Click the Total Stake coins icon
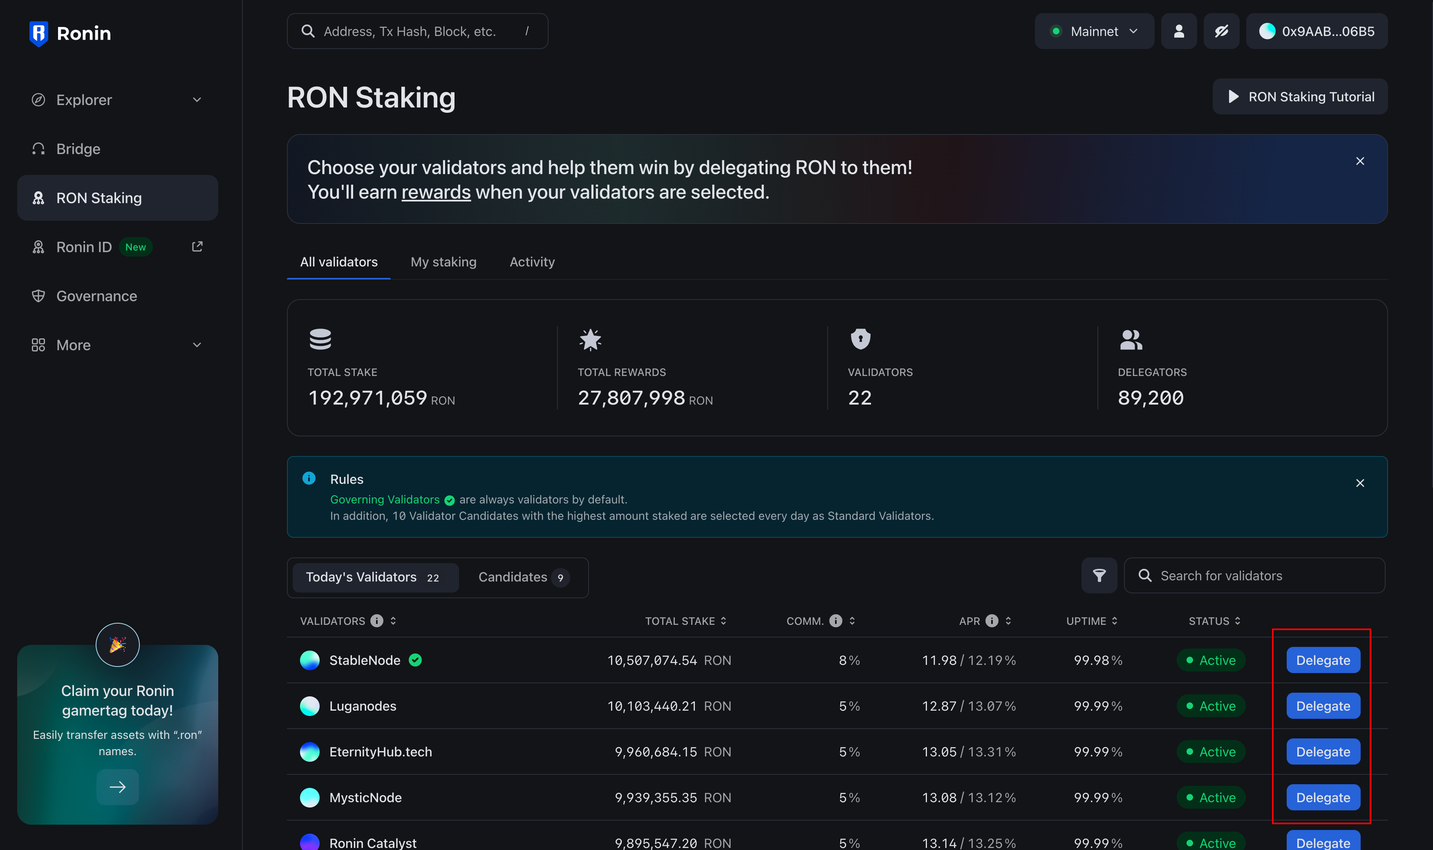1433x850 pixels. (320, 339)
